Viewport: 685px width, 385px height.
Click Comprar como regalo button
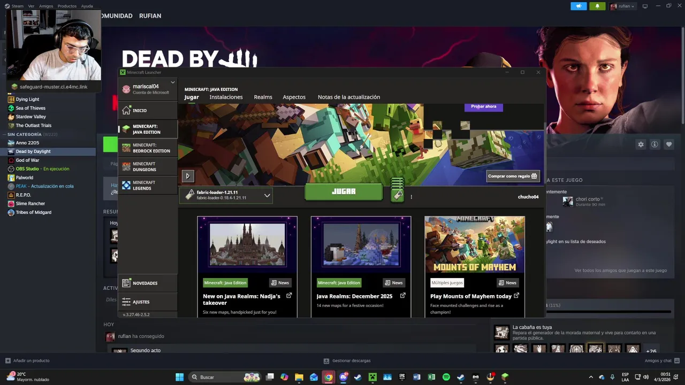[512, 176]
